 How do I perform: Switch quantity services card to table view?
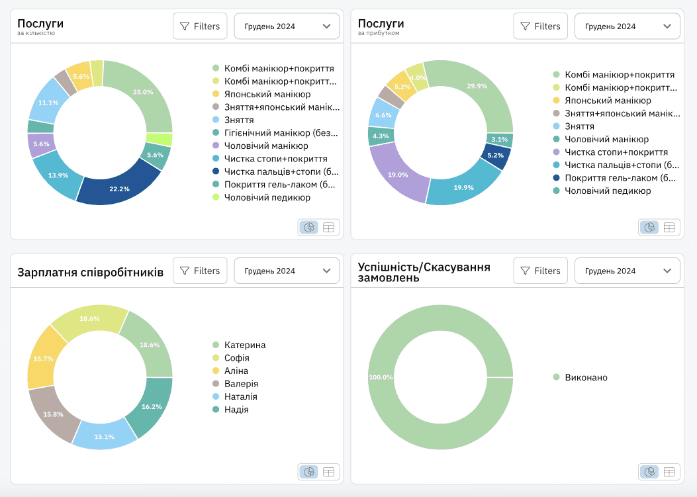pyautogui.click(x=329, y=228)
